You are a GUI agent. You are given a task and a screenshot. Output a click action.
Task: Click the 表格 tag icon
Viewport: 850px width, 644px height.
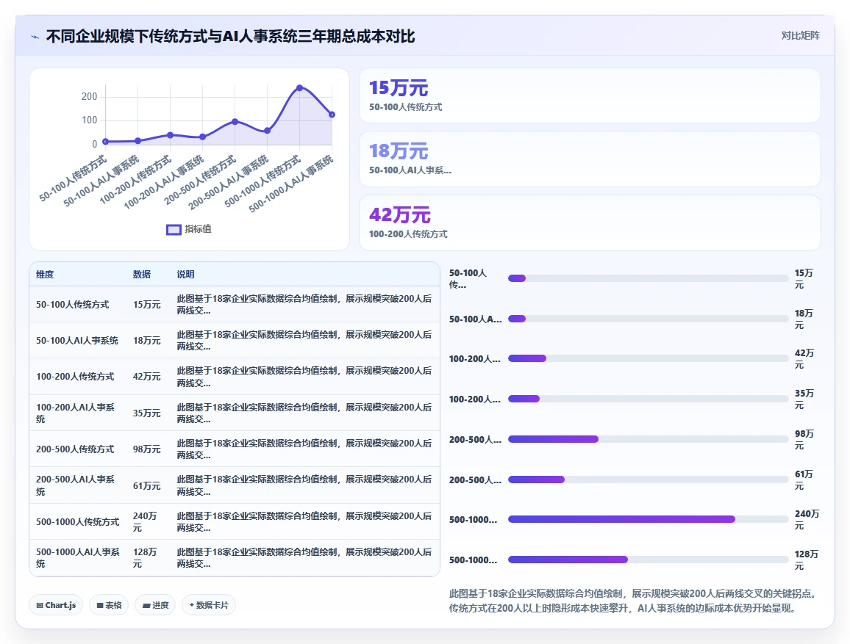coord(100,606)
